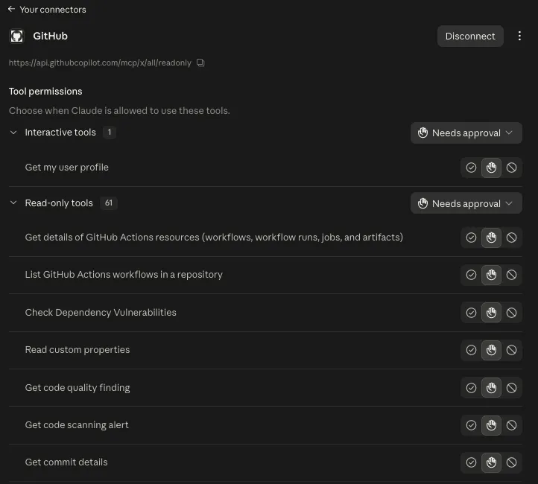538x484 pixels.
Task: Click the List GitHub Actions workflows label
Action: [124, 275]
